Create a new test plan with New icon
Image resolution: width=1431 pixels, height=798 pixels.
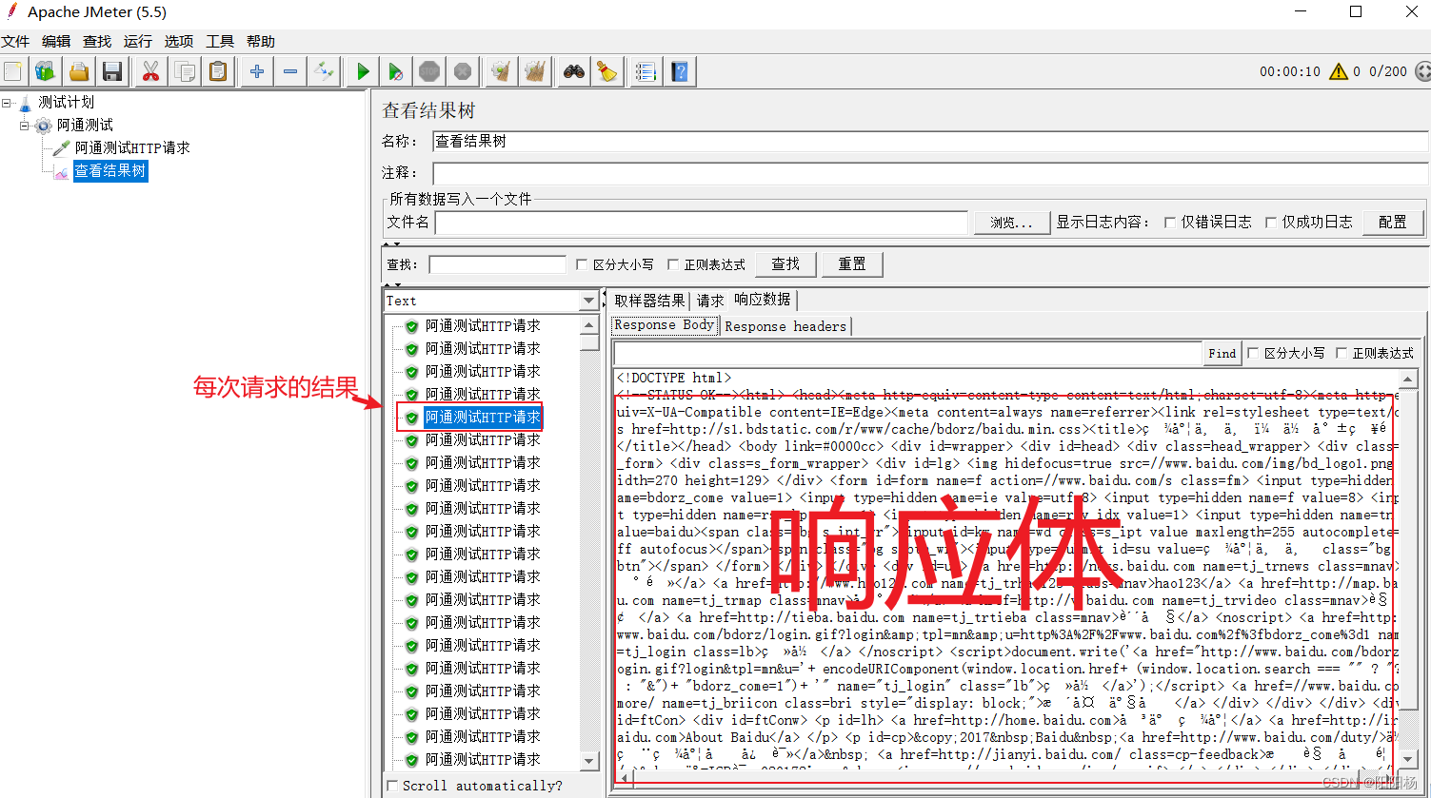point(12,71)
